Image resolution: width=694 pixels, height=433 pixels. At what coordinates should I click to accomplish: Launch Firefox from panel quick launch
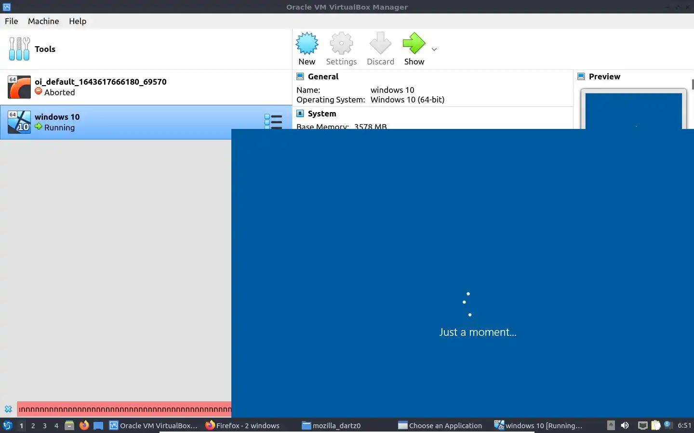(x=84, y=425)
